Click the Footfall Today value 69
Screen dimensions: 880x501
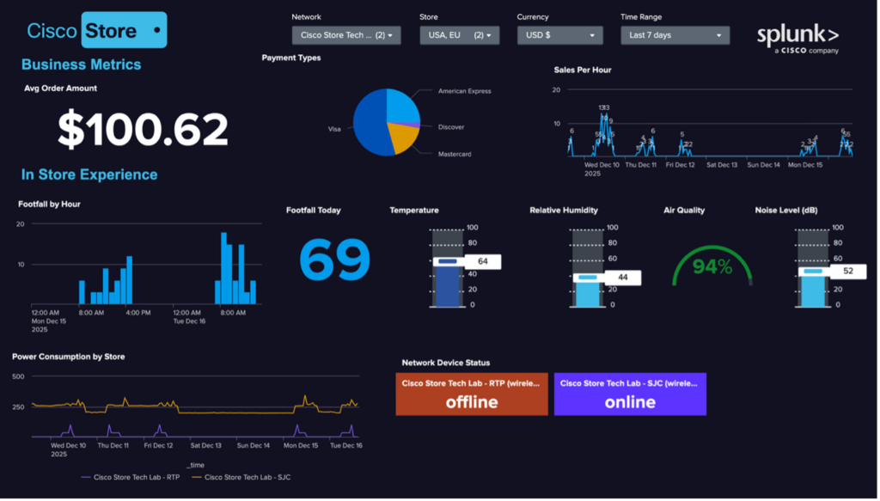334,260
